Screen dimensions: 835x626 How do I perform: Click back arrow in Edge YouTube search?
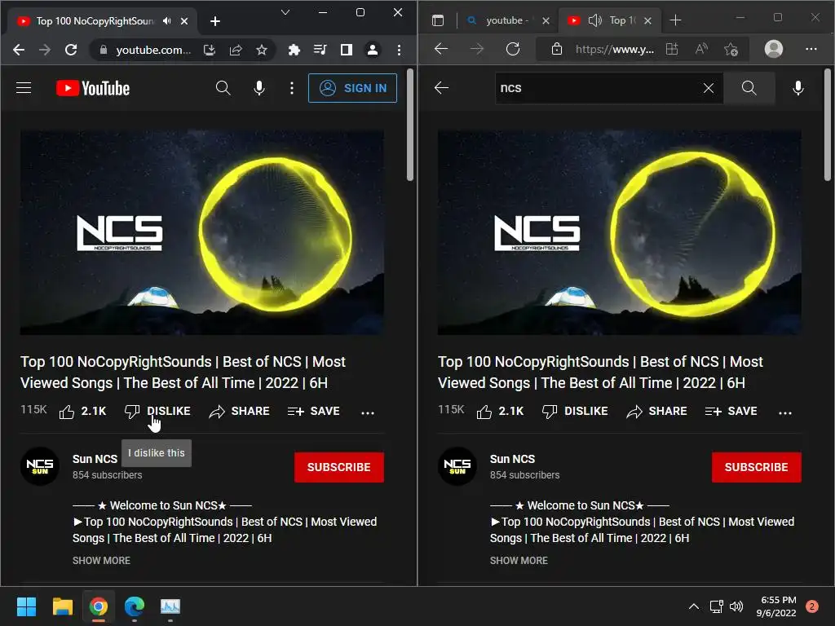441,88
